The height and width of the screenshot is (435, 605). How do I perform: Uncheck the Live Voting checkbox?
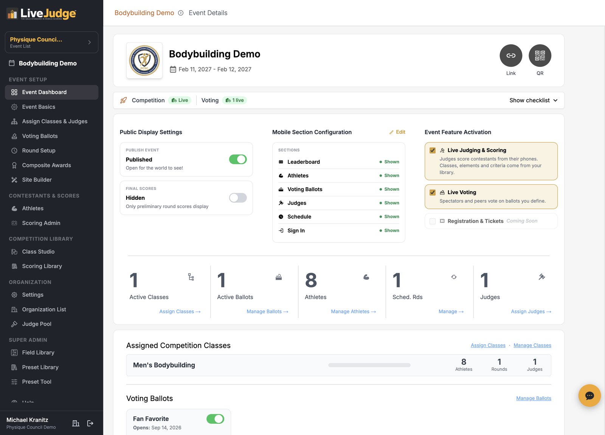pyautogui.click(x=433, y=192)
